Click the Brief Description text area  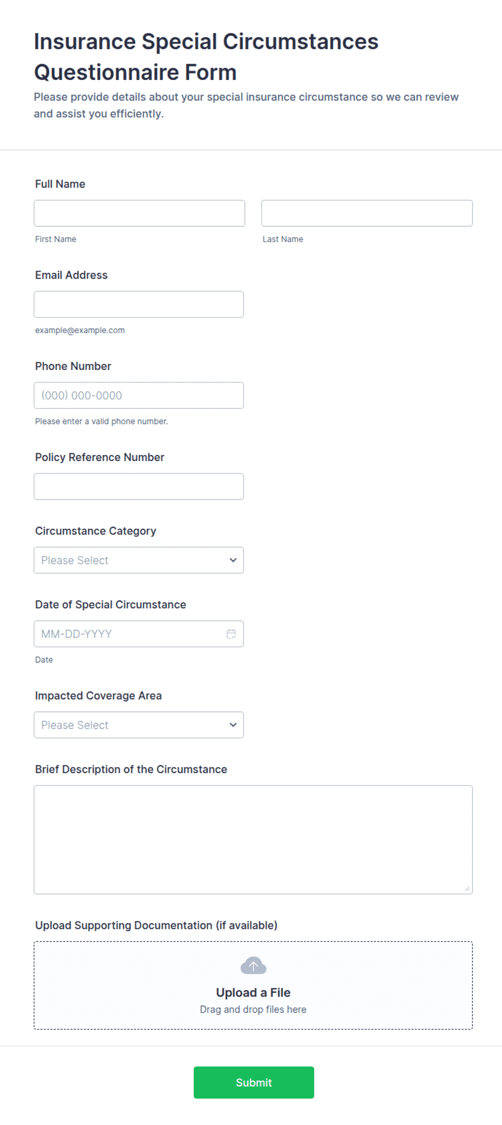click(253, 840)
